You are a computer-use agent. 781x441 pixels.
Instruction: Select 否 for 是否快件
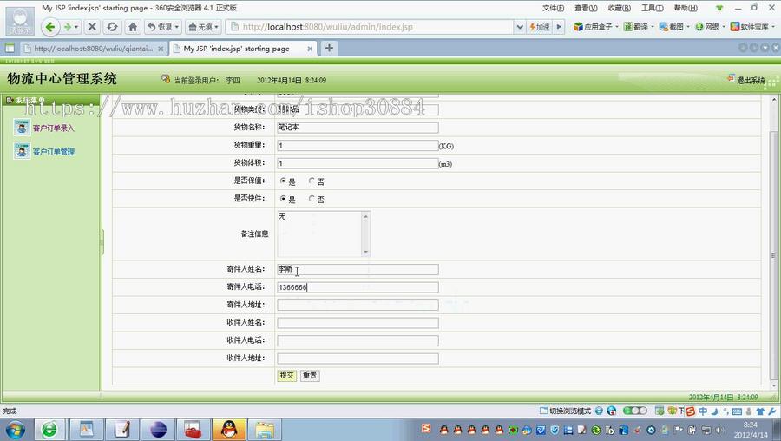(x=312, y=200)
